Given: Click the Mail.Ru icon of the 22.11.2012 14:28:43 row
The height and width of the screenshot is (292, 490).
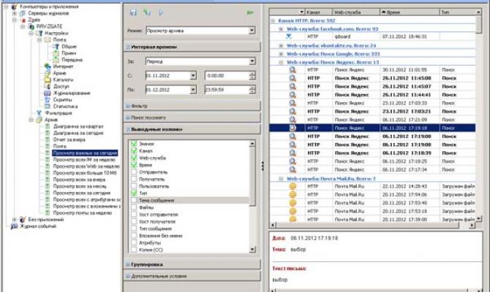Looking at the screenshot, I should pyautogui.click(x=293, y=186).
